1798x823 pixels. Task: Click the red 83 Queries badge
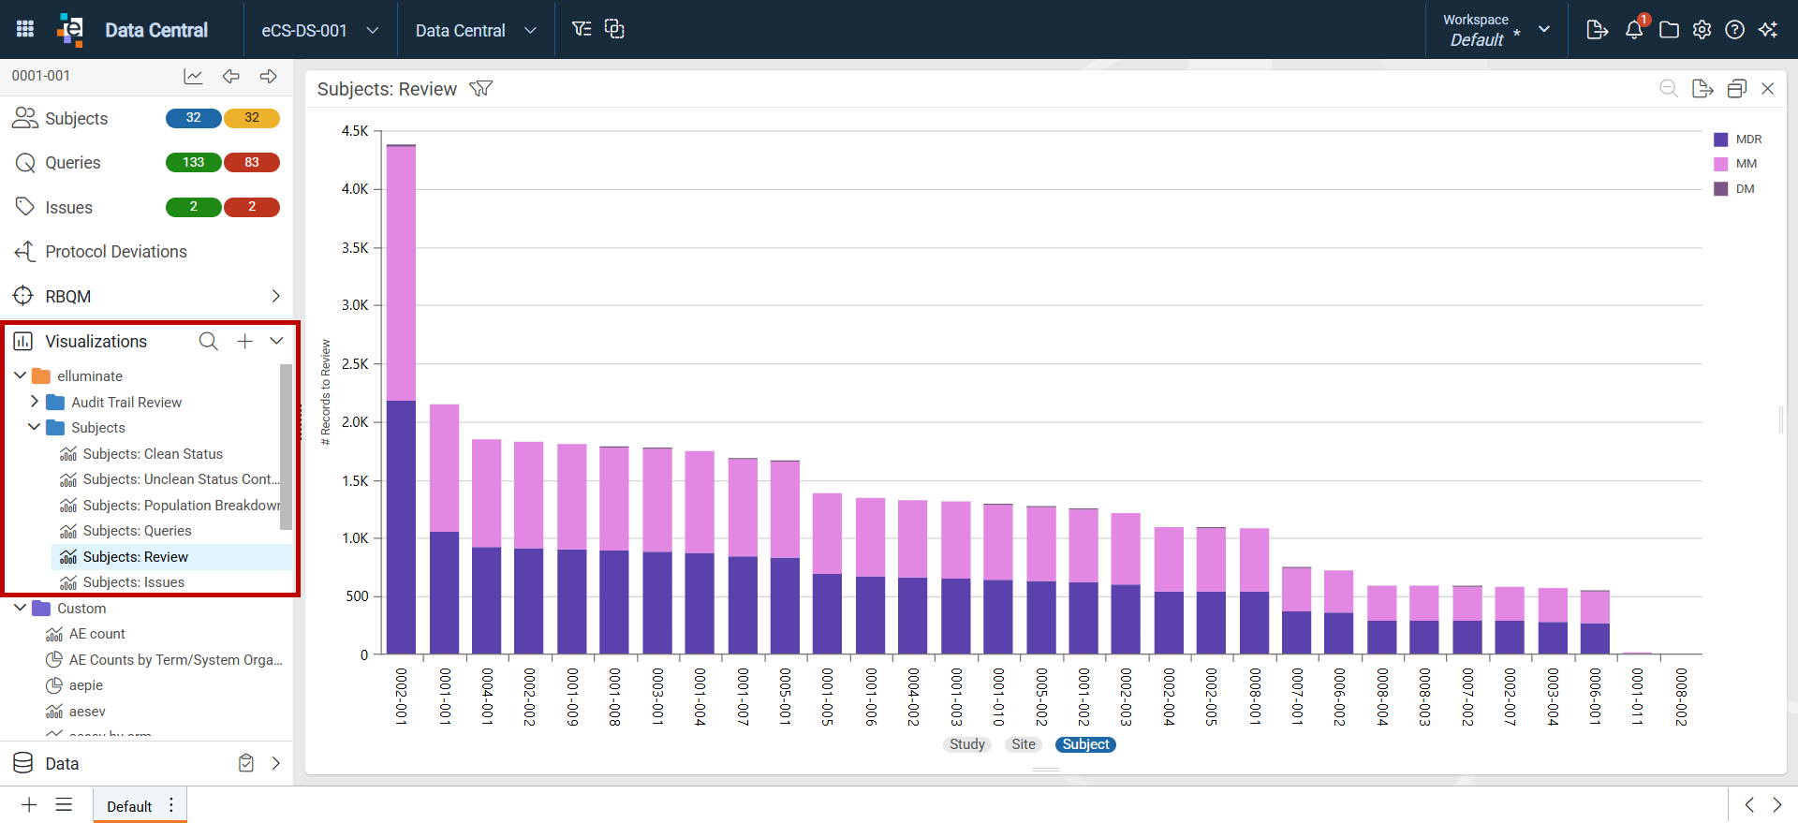(x=251, y=162)
